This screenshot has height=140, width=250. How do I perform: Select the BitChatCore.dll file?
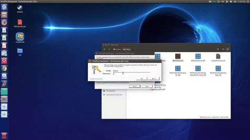198,58
